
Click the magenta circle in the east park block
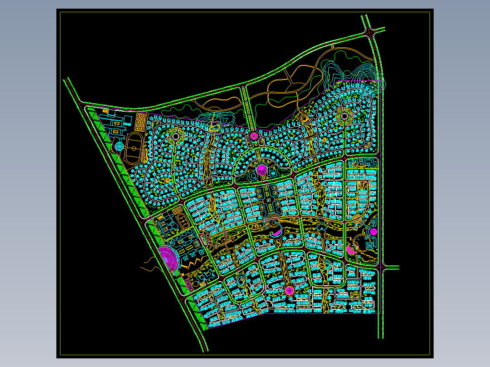[x=374, y=232]
